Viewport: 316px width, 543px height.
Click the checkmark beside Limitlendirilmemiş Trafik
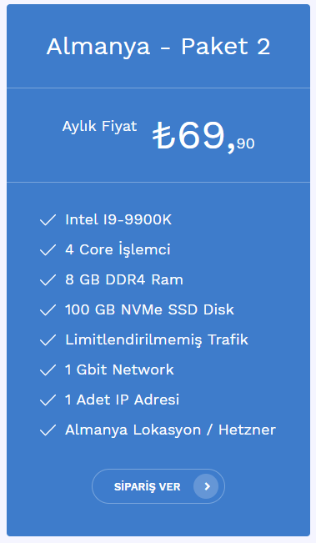pos(48,340)
